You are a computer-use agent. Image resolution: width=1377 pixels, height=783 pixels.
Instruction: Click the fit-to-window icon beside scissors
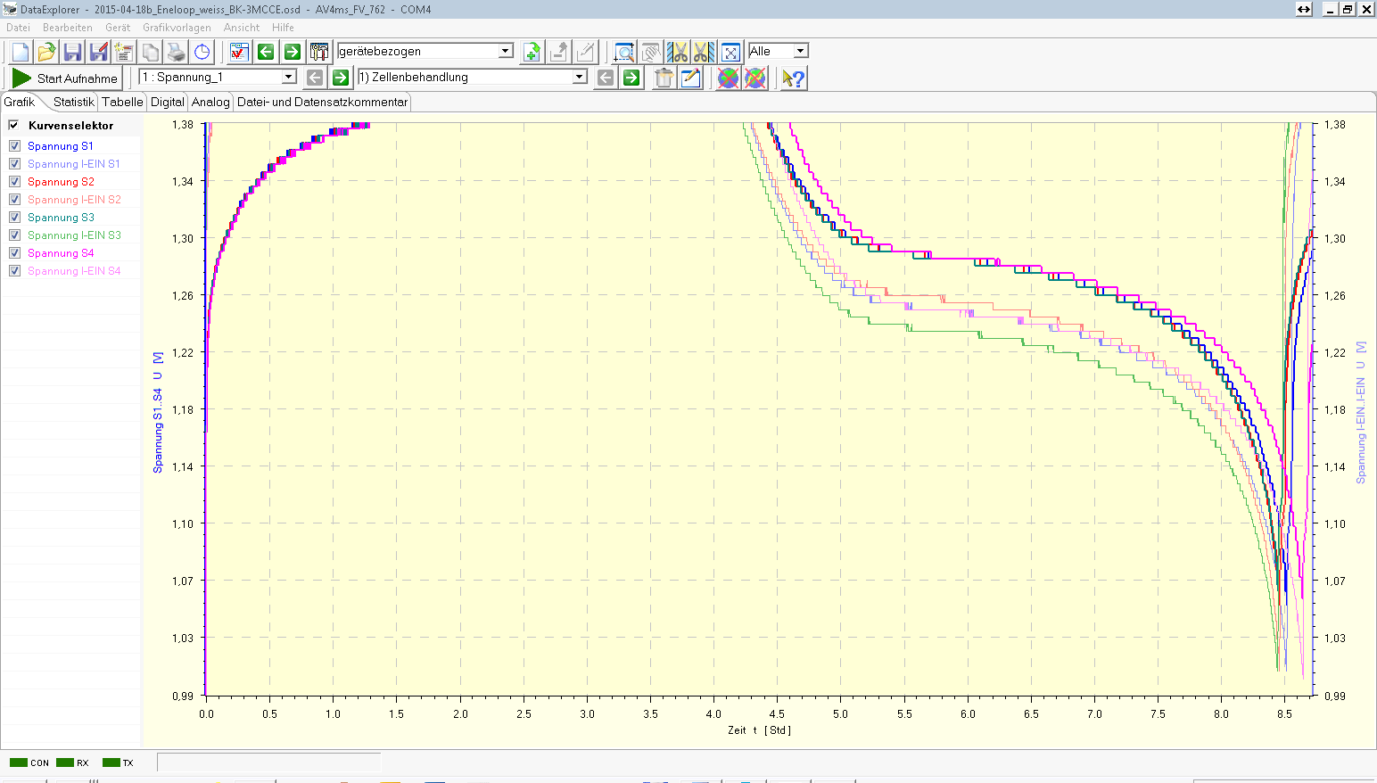point(730,52)
